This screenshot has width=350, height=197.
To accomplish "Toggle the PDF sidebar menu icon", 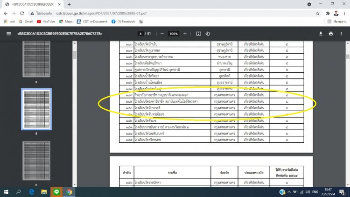I will click(x=8, y=34).
